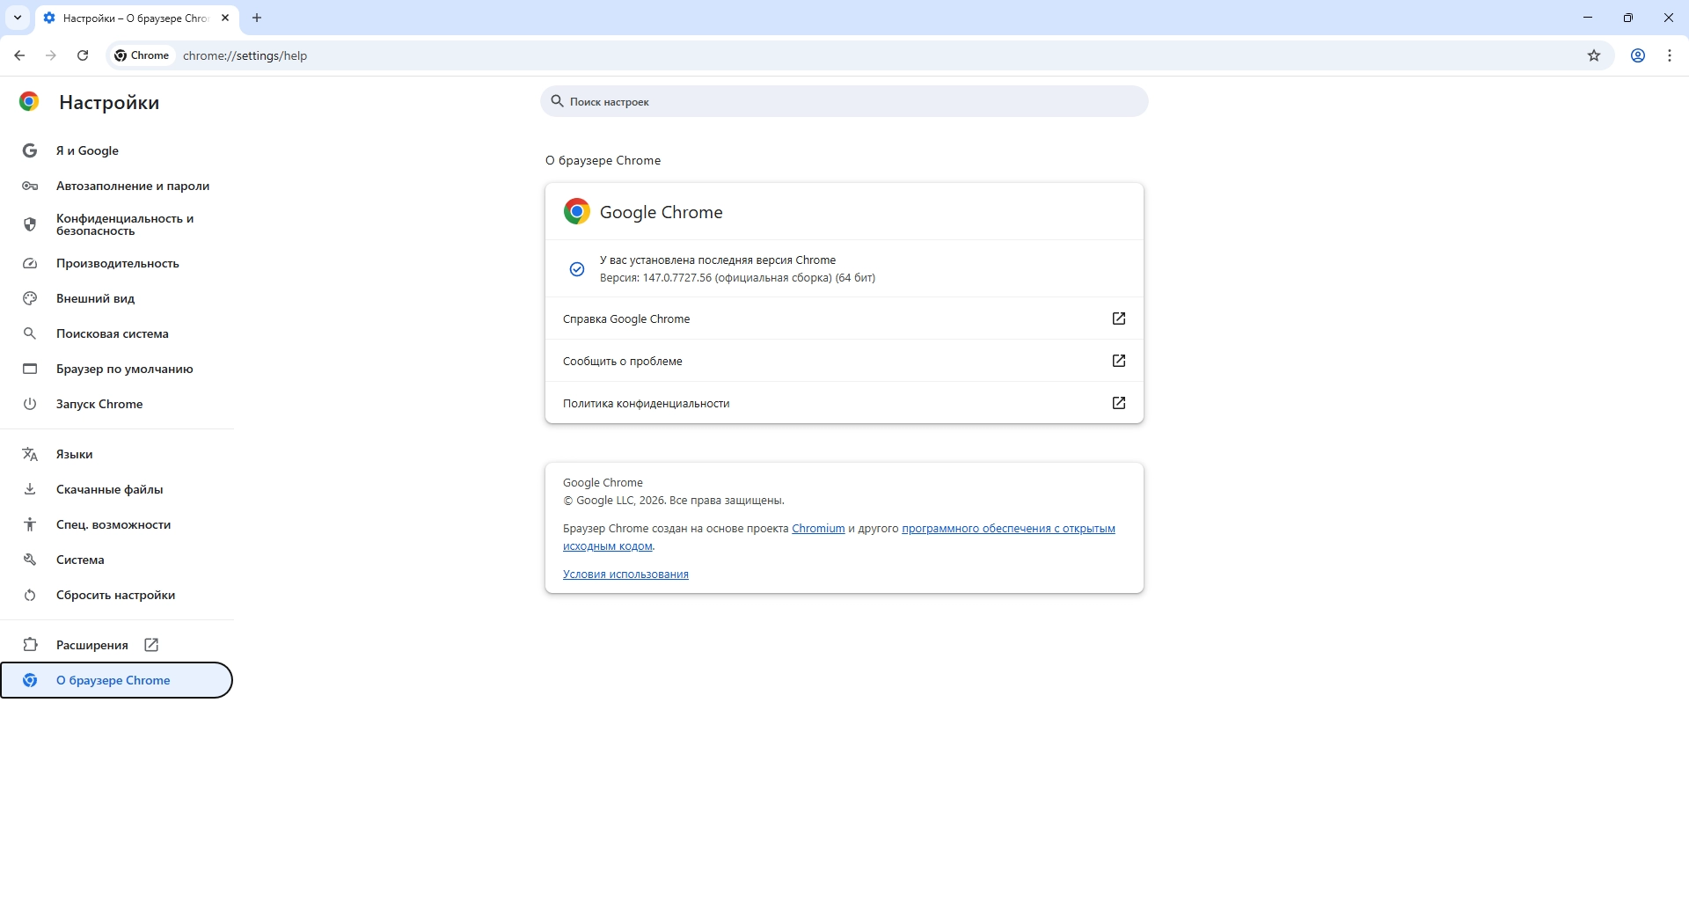Go back using the back arrow
1689x915 pixels.
click(19, 55)
